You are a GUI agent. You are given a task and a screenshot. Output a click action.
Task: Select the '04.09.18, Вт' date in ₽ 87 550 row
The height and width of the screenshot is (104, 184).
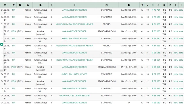5,76
